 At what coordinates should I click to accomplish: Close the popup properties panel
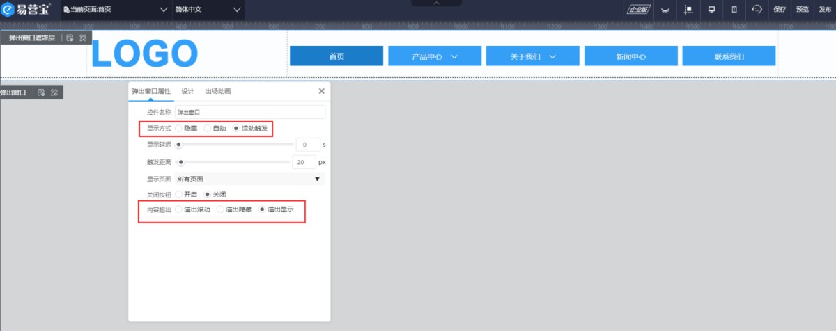click(x=321, y=91)
